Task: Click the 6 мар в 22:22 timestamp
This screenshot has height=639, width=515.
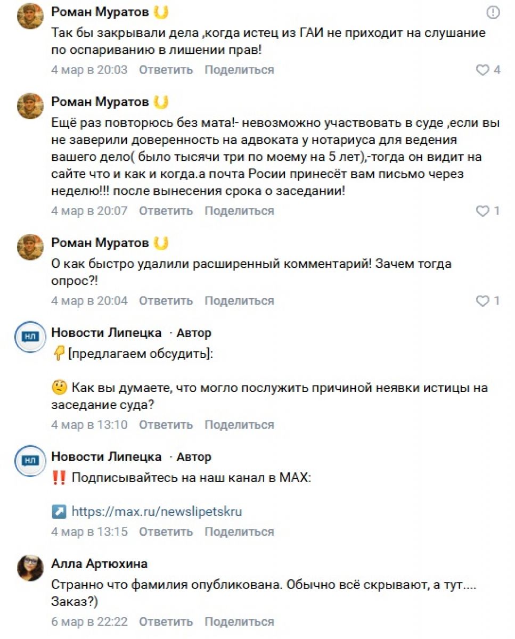Action: pyautogui.click(x=89, y=621)
